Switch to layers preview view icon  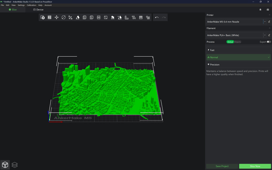(x=15, y=165)
